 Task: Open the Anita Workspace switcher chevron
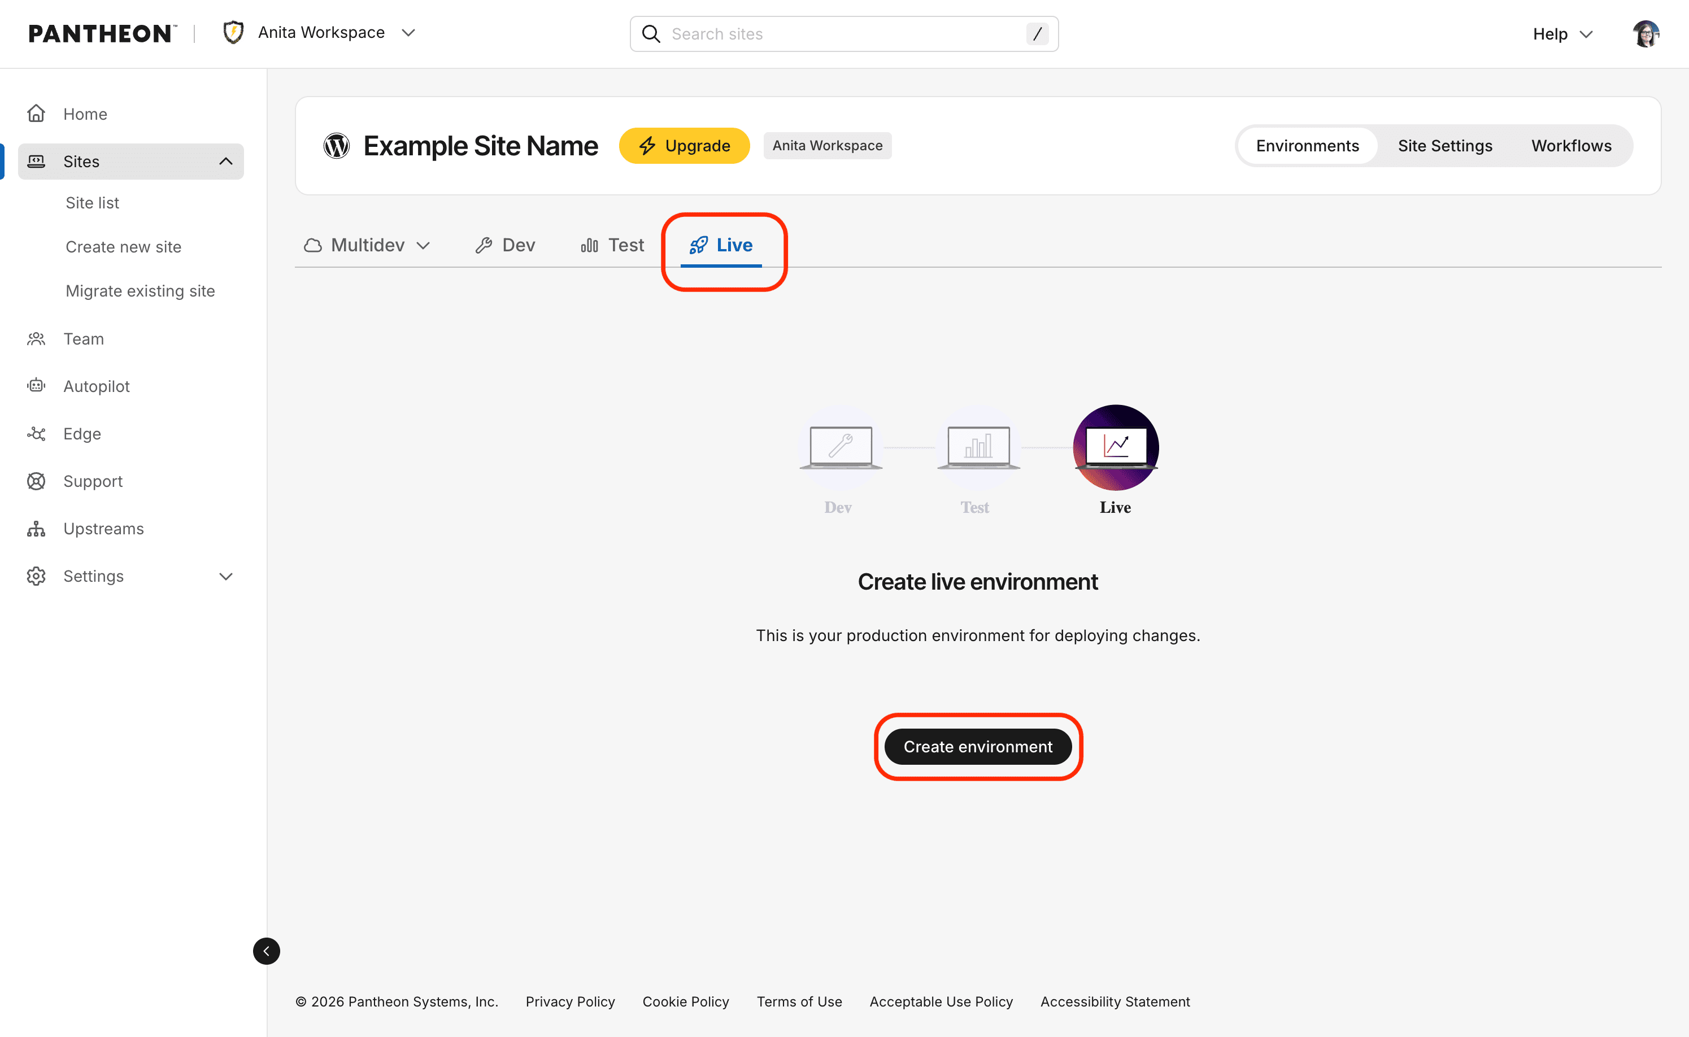[x=409, y=33]
